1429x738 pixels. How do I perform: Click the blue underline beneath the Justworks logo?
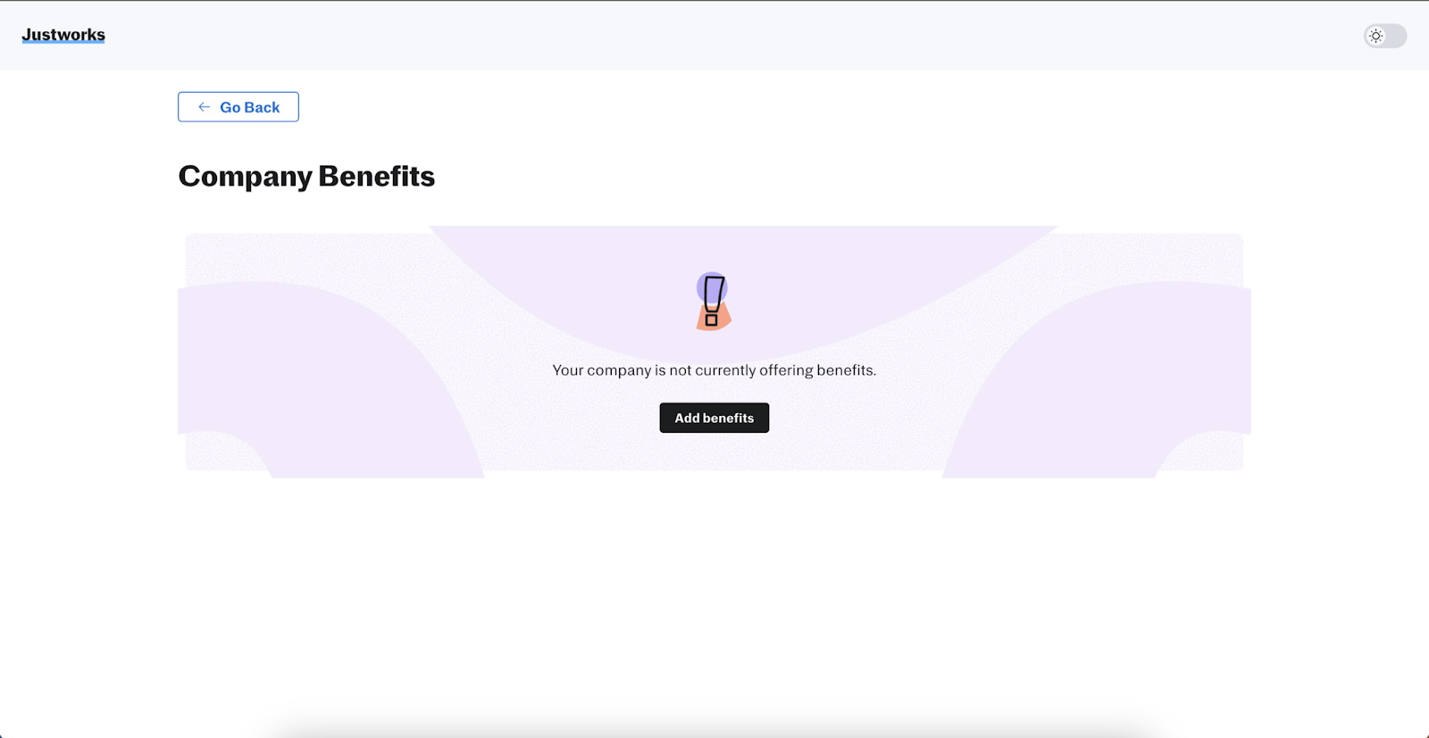tap(63, 42)
